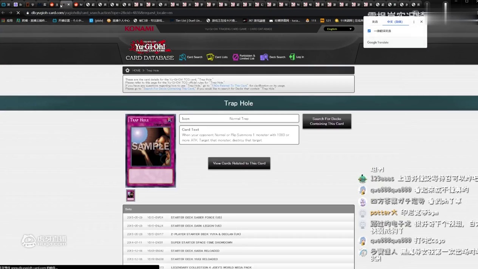478x269 pixels.
Task: Click set code YS14-EN031
Action: click(x=155, y=243)
